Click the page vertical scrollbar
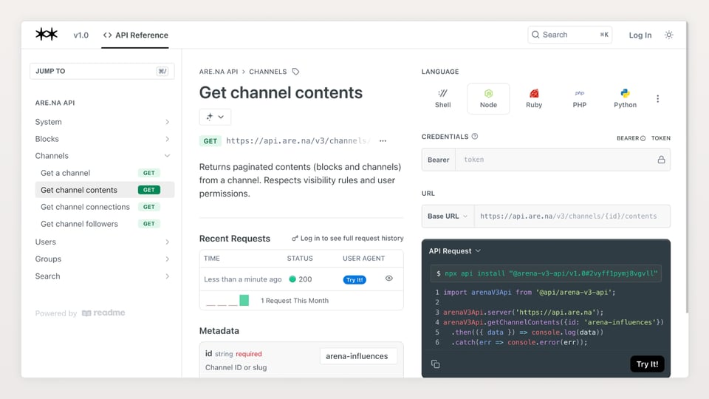Screen dimensions: 709x399 click(687, 168)
